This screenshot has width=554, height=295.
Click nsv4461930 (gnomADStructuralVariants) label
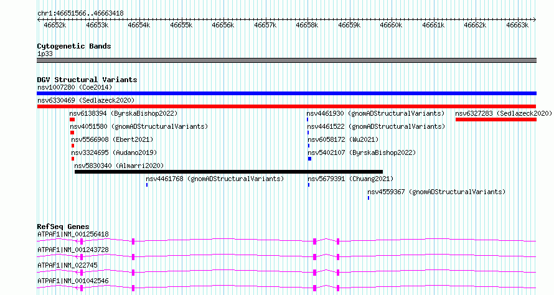click(x=375, y=113)
